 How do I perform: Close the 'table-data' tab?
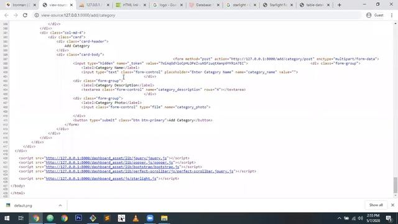pyautogui.click(x=328, y=5)
